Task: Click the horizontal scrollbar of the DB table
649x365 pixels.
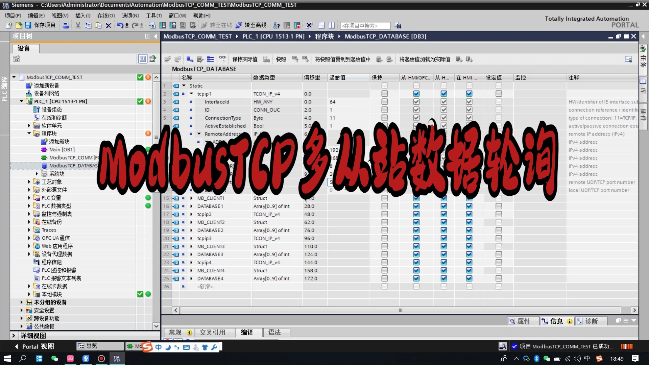Action: (400, 310)
